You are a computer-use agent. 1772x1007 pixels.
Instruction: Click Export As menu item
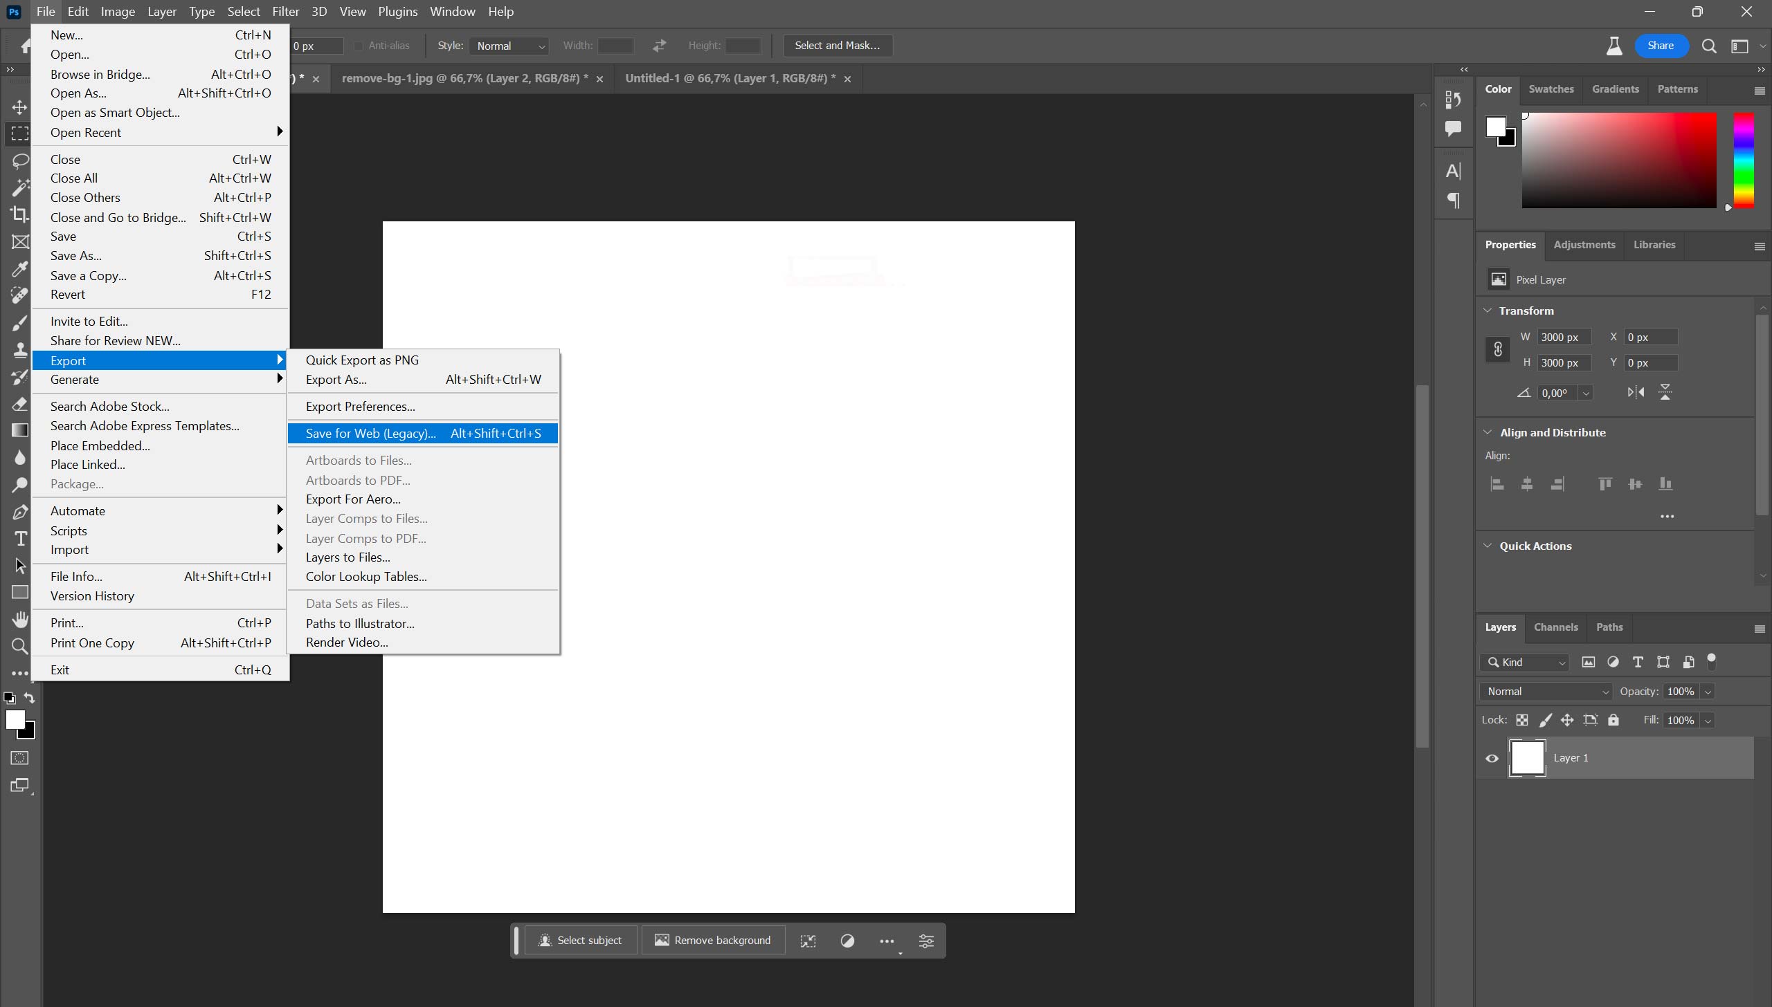[336, 380]
